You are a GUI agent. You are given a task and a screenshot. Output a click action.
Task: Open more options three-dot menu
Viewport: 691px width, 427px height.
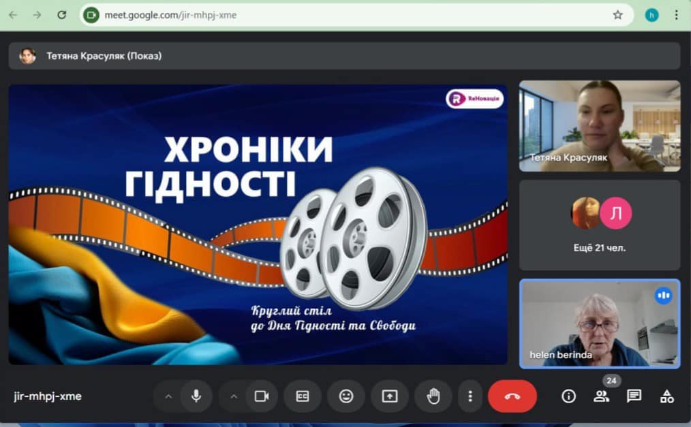470,396
